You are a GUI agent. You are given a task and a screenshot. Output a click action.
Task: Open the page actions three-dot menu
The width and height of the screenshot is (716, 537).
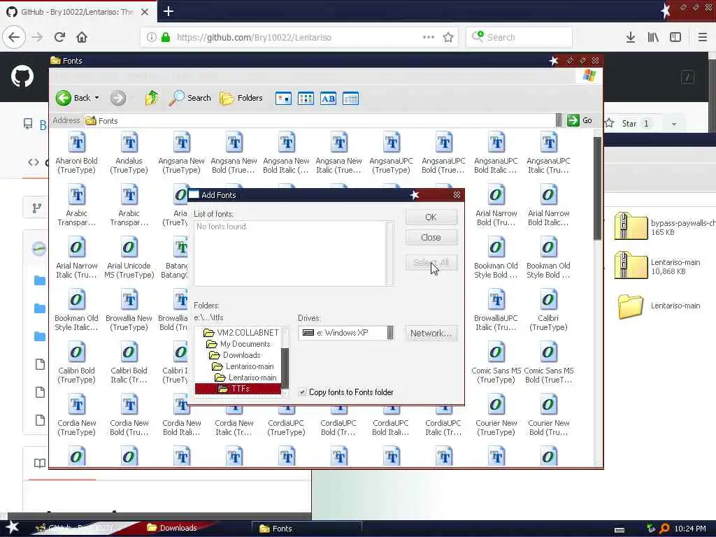(429, 38)
